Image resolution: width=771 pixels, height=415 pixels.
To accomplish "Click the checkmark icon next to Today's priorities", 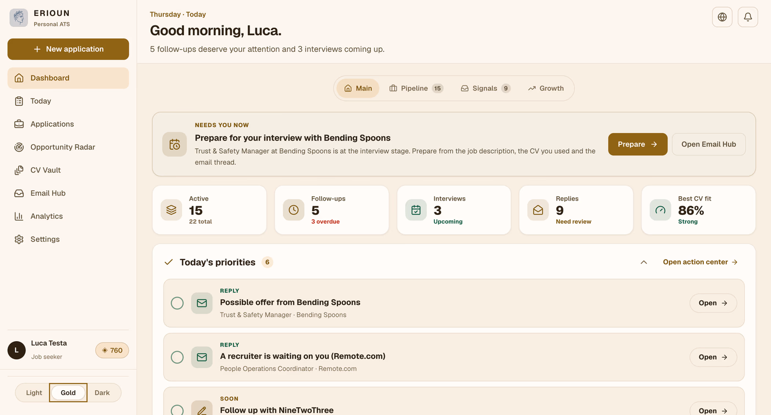I will (x=169, y=262).
